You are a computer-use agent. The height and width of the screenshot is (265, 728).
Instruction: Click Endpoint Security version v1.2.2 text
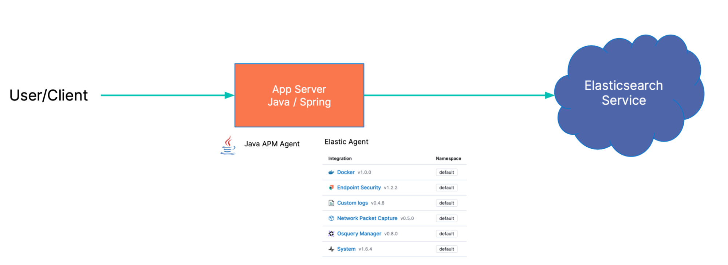tap(390, 188)
